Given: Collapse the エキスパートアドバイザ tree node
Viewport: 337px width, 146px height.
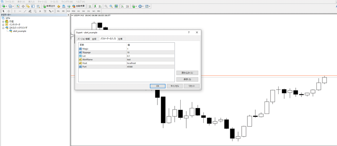Looking at the screenshot, I should click(x=3, y=28).
